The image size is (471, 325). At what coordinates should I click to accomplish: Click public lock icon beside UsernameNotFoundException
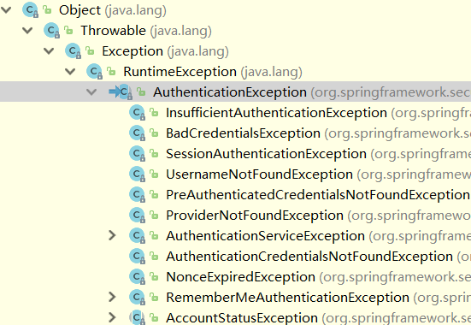click(154, 174)
